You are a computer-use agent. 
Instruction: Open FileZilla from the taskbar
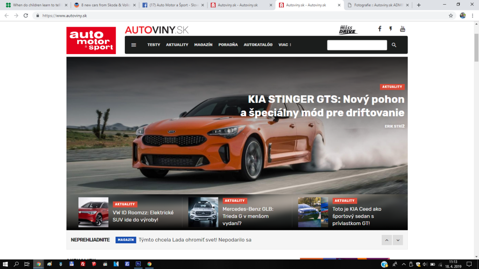(x=83, y=264)
